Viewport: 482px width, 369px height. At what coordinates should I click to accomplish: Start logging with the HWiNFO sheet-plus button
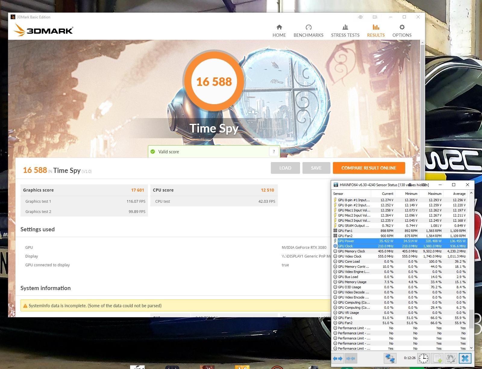437,358
